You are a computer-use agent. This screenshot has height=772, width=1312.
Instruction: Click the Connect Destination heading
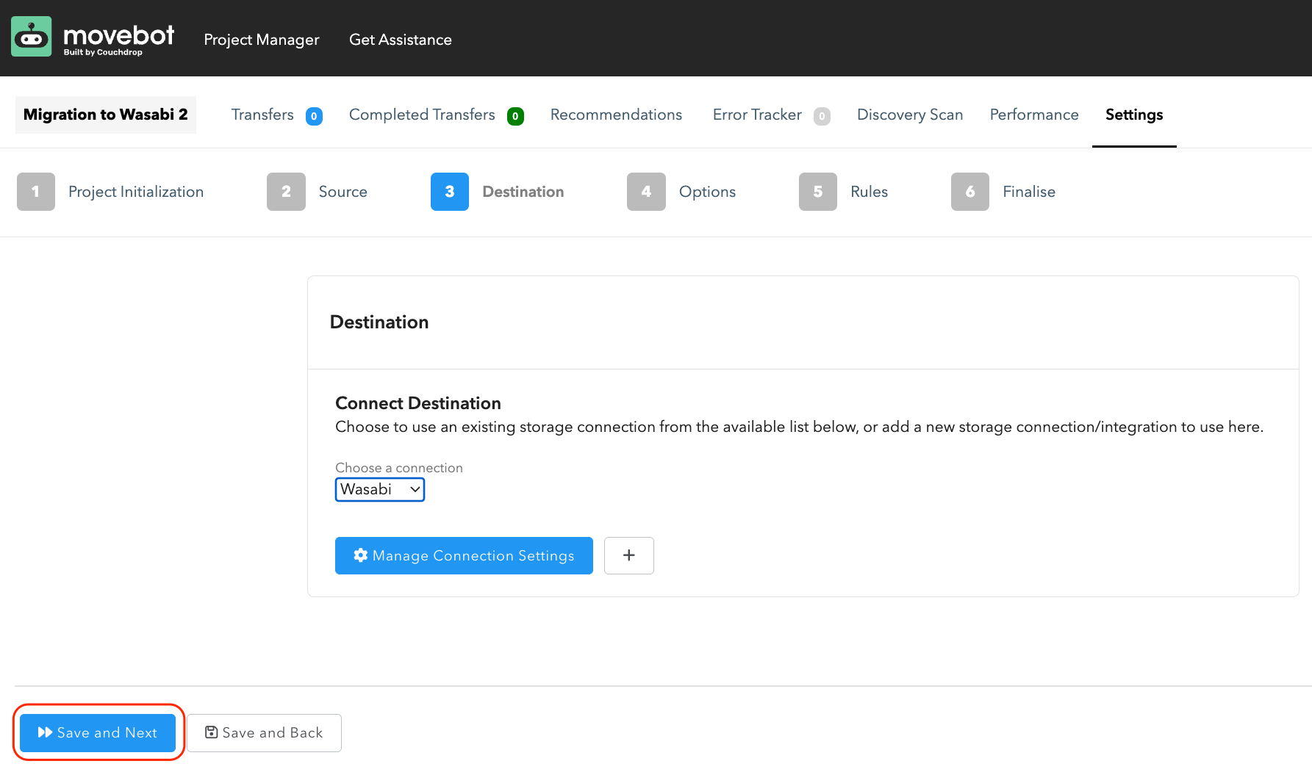[x=418, y=403]
